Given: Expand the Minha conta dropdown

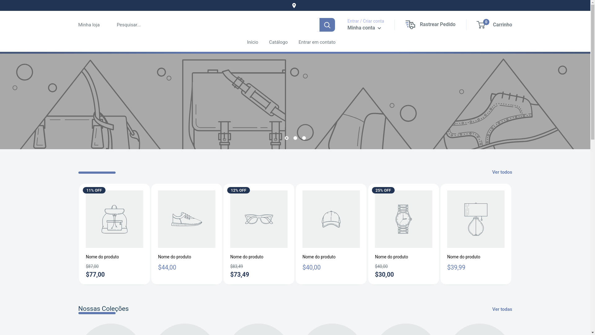Looking at the screenshot, I should point(364,28).
